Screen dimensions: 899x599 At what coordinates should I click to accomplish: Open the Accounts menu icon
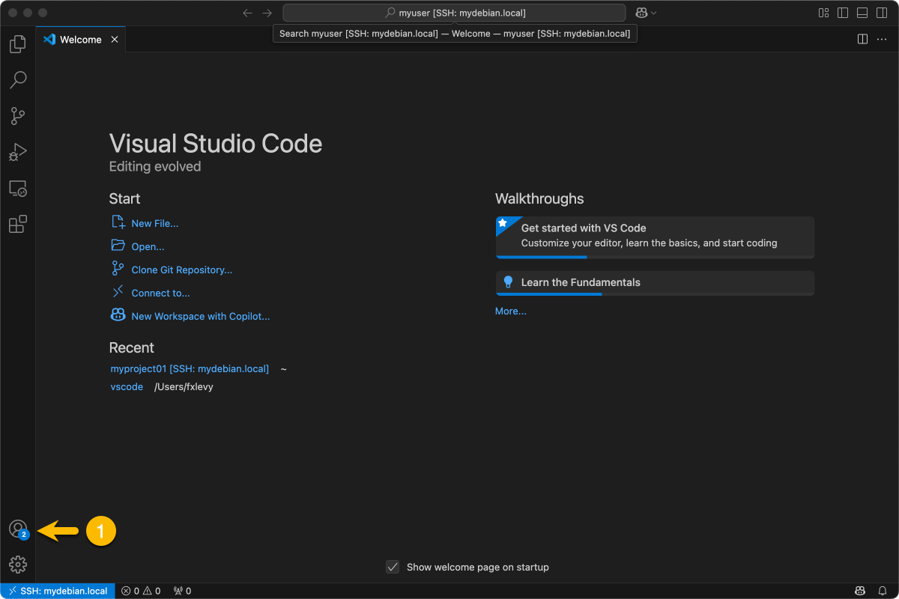click(17, 529)
